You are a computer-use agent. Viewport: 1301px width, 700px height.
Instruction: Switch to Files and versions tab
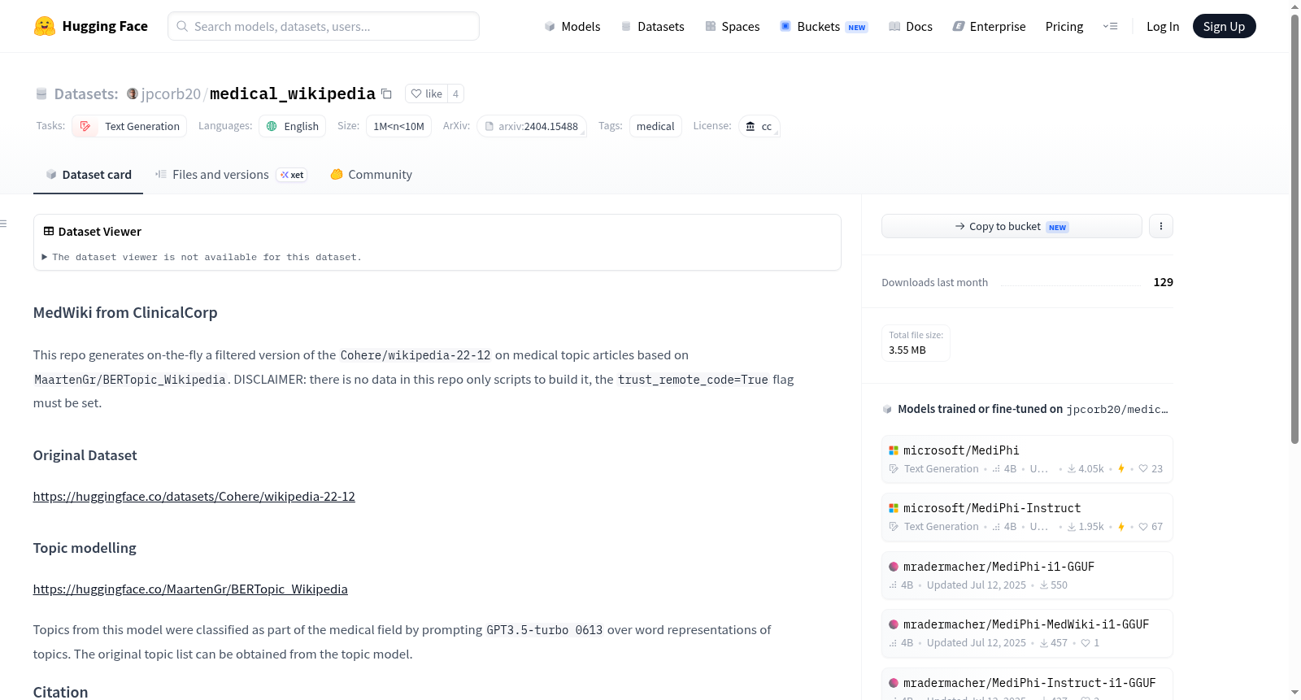(x=231, y=175)
